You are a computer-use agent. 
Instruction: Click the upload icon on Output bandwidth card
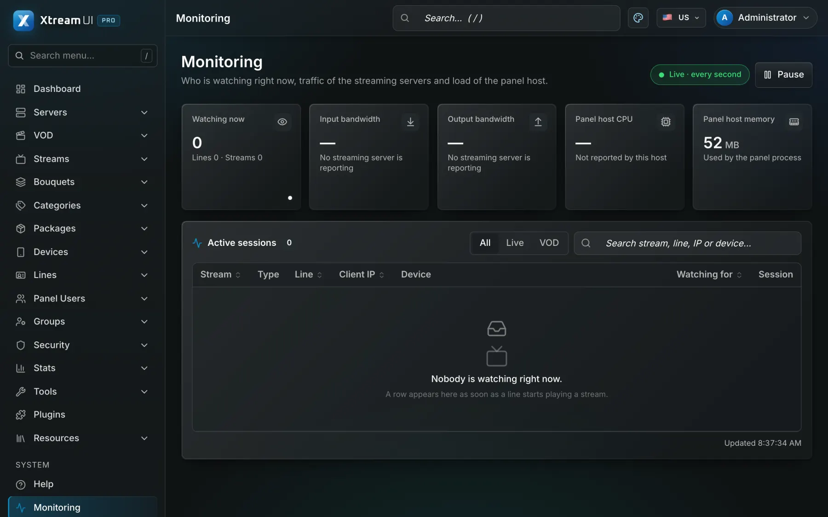pos(538,122)
